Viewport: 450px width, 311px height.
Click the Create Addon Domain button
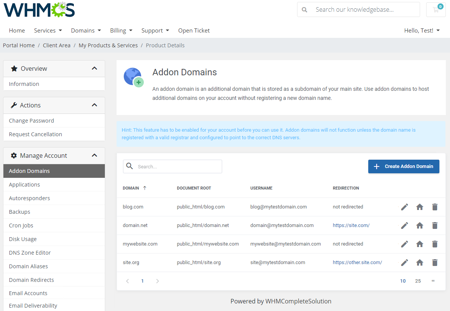[403, 166]
